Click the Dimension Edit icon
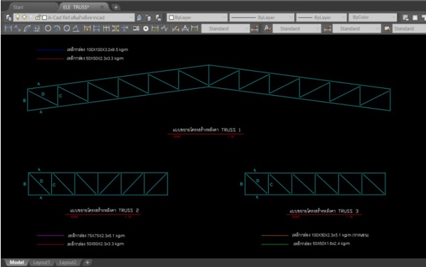The height and width of the screenshot is (267, 426). (176, 28)
